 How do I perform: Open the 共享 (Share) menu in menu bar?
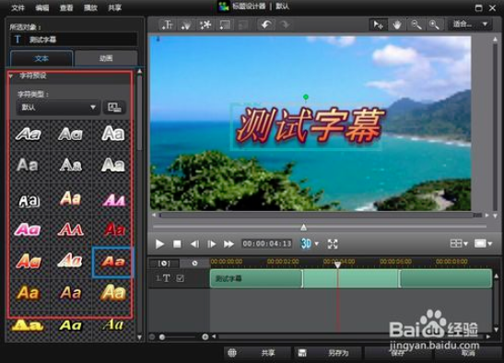pos(115,7)
